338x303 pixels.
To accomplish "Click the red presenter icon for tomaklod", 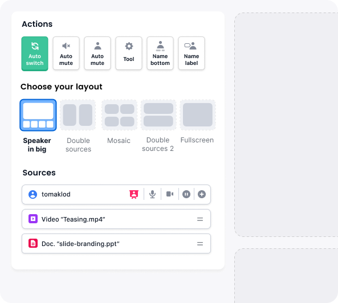I will (134, 194).
